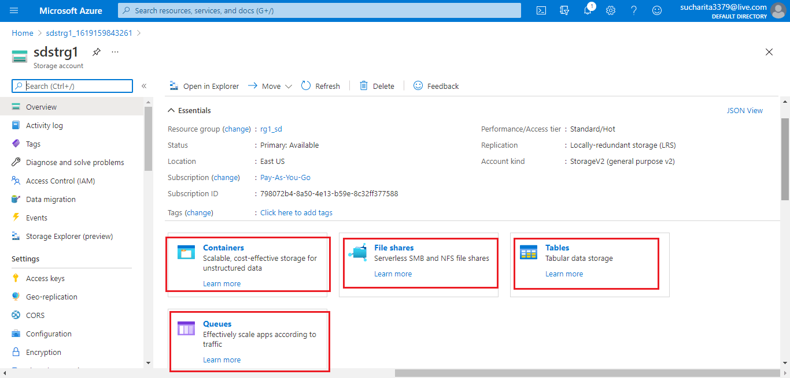Click the JSON View link
This screenshot has width=790, height=378.
(x=744, y=110)
